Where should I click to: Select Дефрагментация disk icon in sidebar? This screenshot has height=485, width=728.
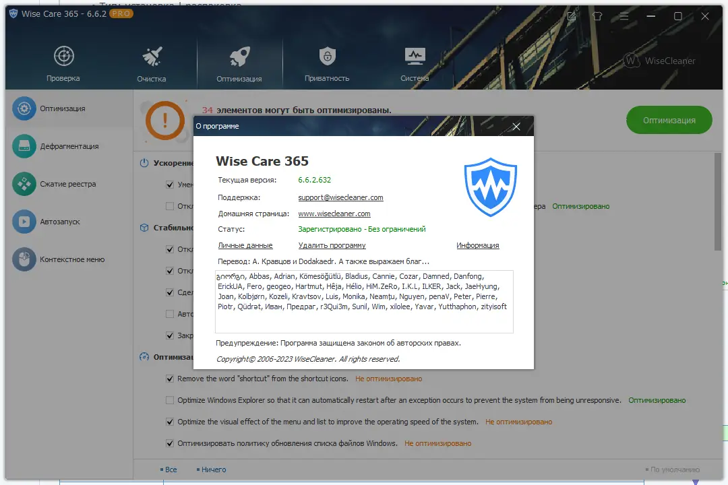[24, 146]
